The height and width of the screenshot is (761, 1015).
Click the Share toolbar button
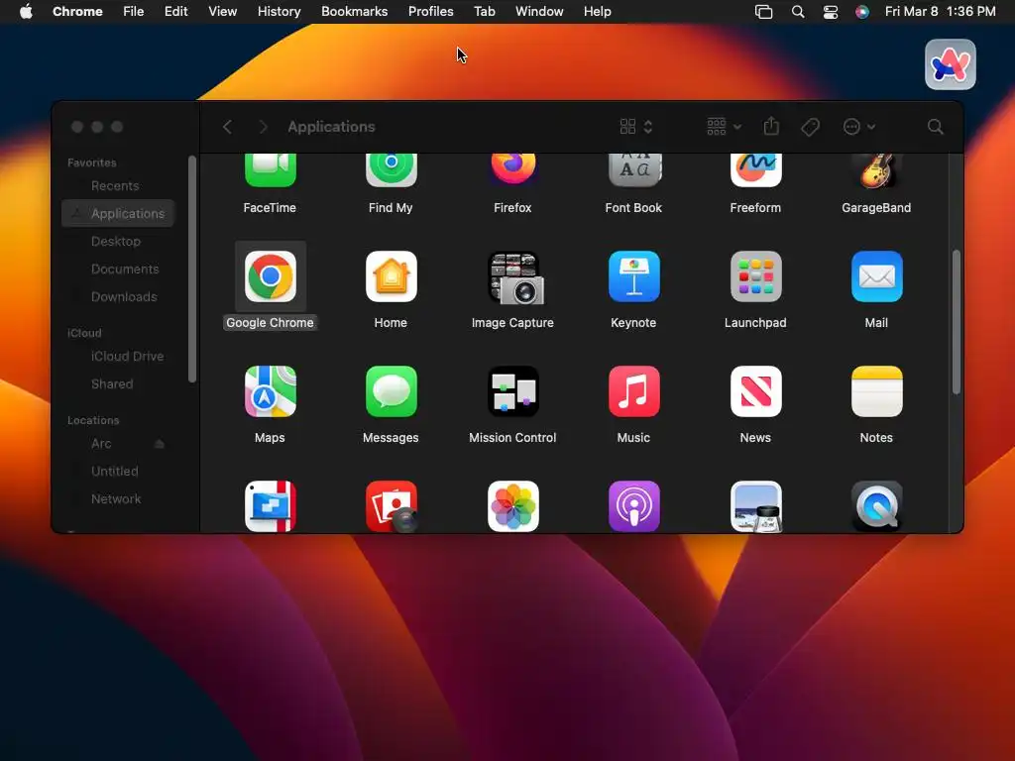(x=771, y=126)
